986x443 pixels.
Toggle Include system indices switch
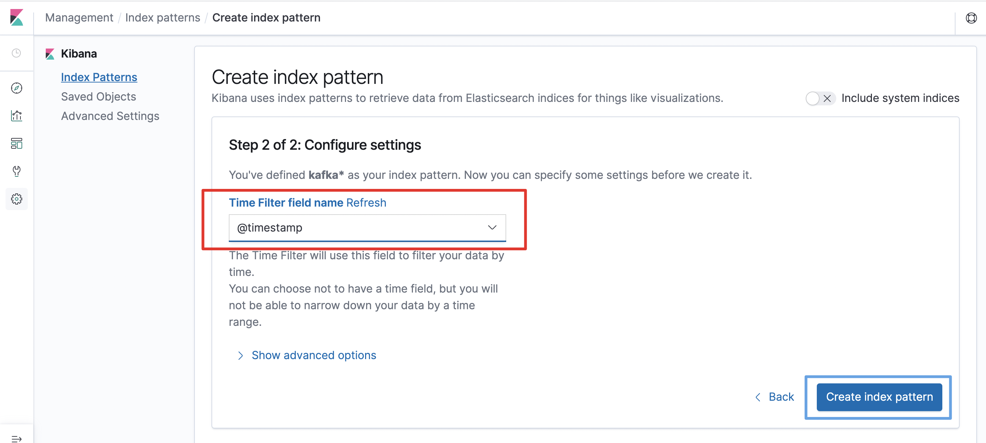coord(820,98)
